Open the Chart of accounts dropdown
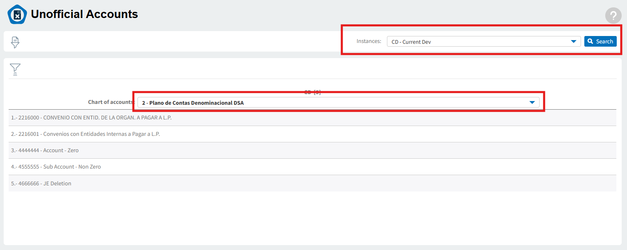Viewport: 627px width, 250px height. pyautogui.click(x=338, y=102)
